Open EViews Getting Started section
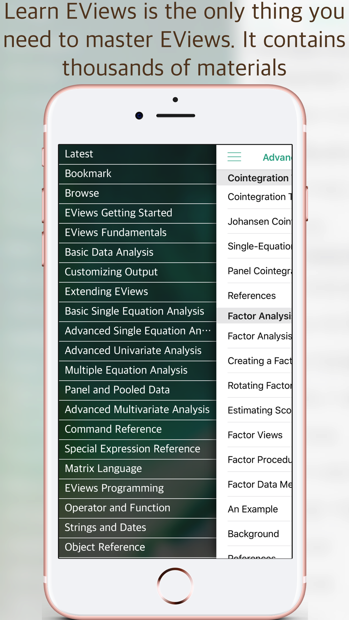349x620 pixels. pos(138,213)
